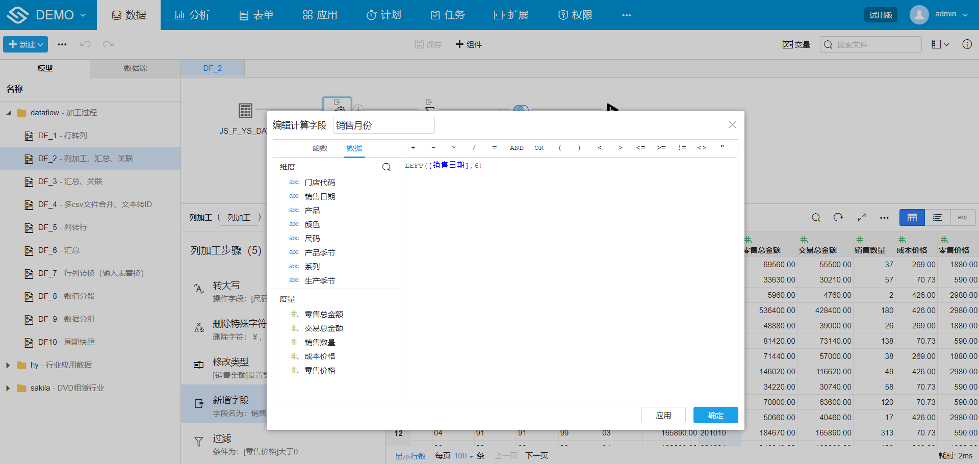Open the toolbar more options ellipsis
This screenshot has height=464, width=979.
coord(62,44)
